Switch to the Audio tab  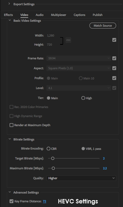[40, 15]
